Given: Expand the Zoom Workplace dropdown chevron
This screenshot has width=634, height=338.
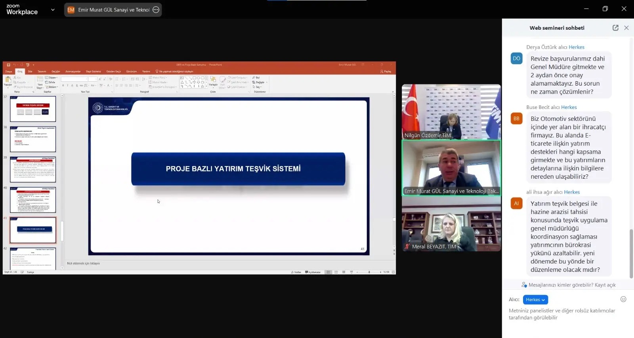Looking at the screenshot, I should [x=53, y=10].
